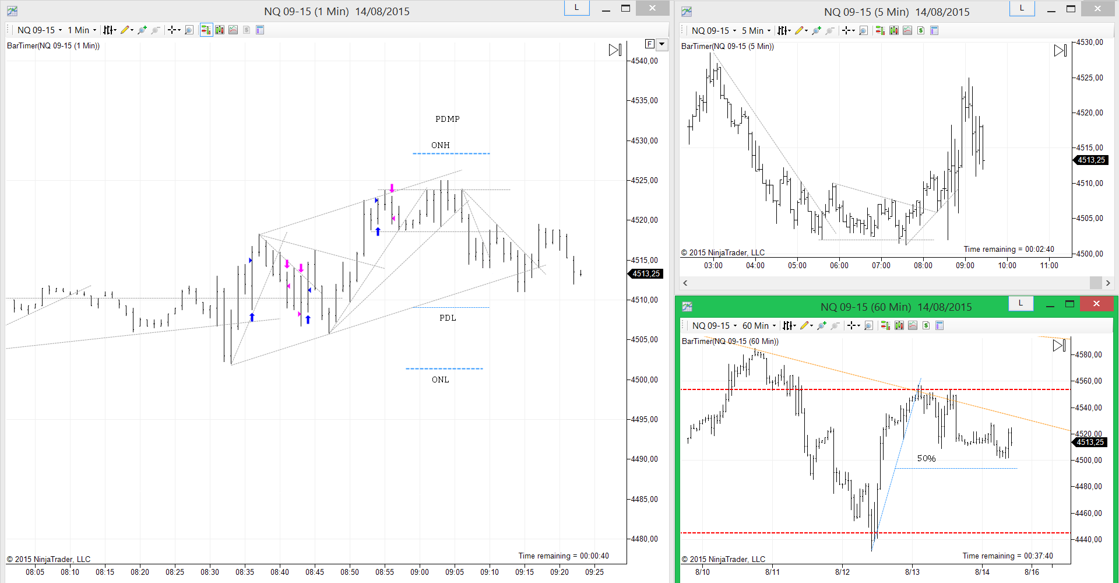This screenshot has width=1119, height=583.
Task: Zoom out on the 5 Min chart
Action: coord(830,31)
